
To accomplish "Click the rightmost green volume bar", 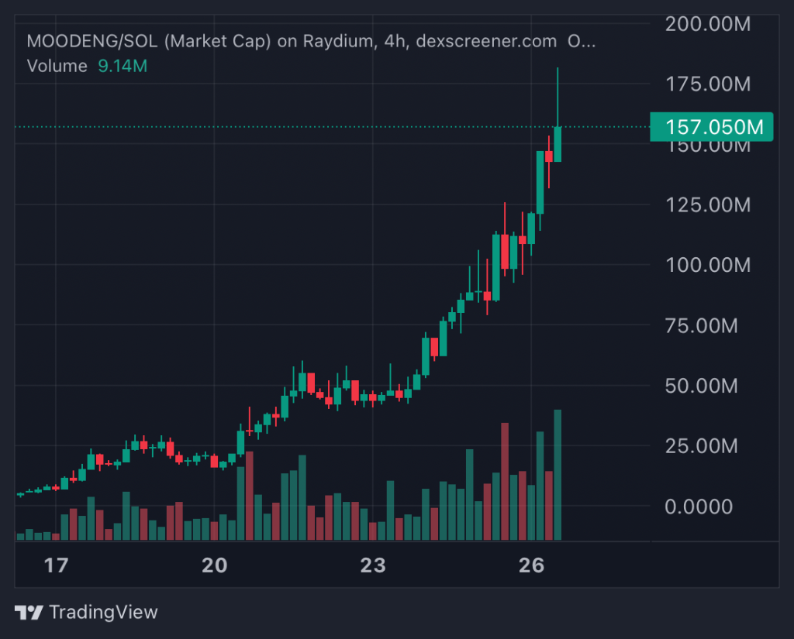I will pyautogui.click(x=558, y=472).
